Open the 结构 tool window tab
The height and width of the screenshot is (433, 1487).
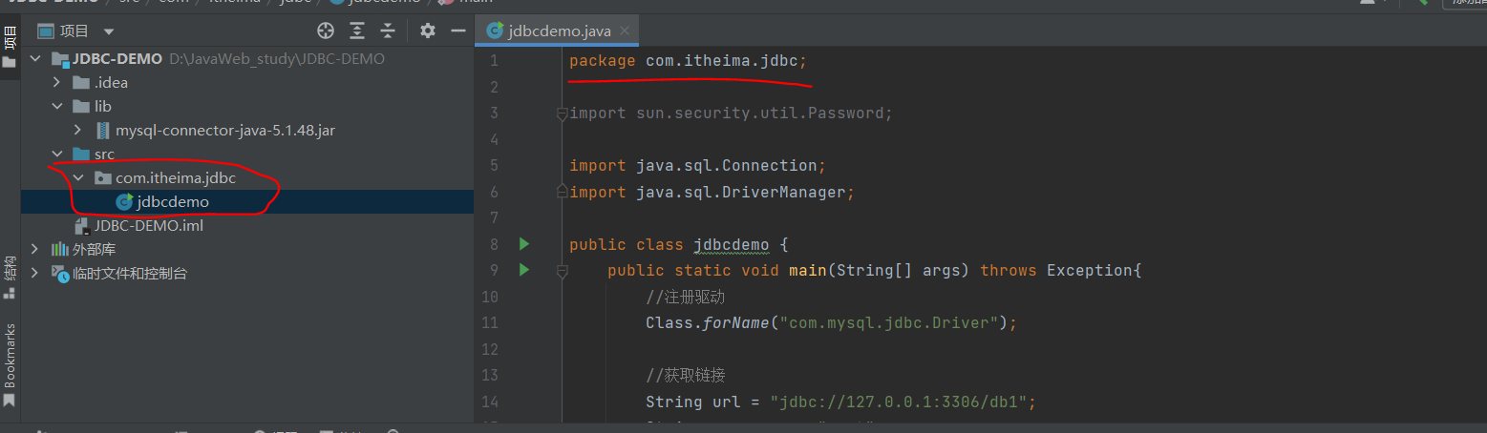point(10,277)
